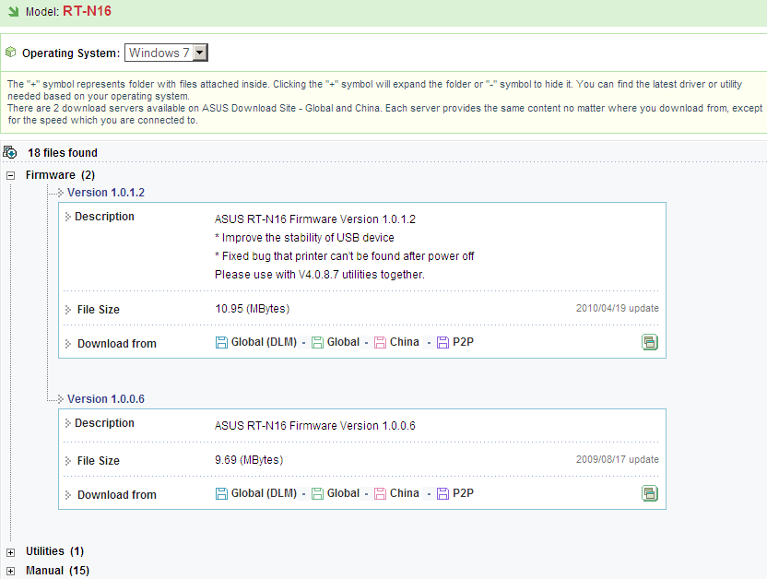Click 'Fixed bug that printer can't be found' line

(345, 255)
